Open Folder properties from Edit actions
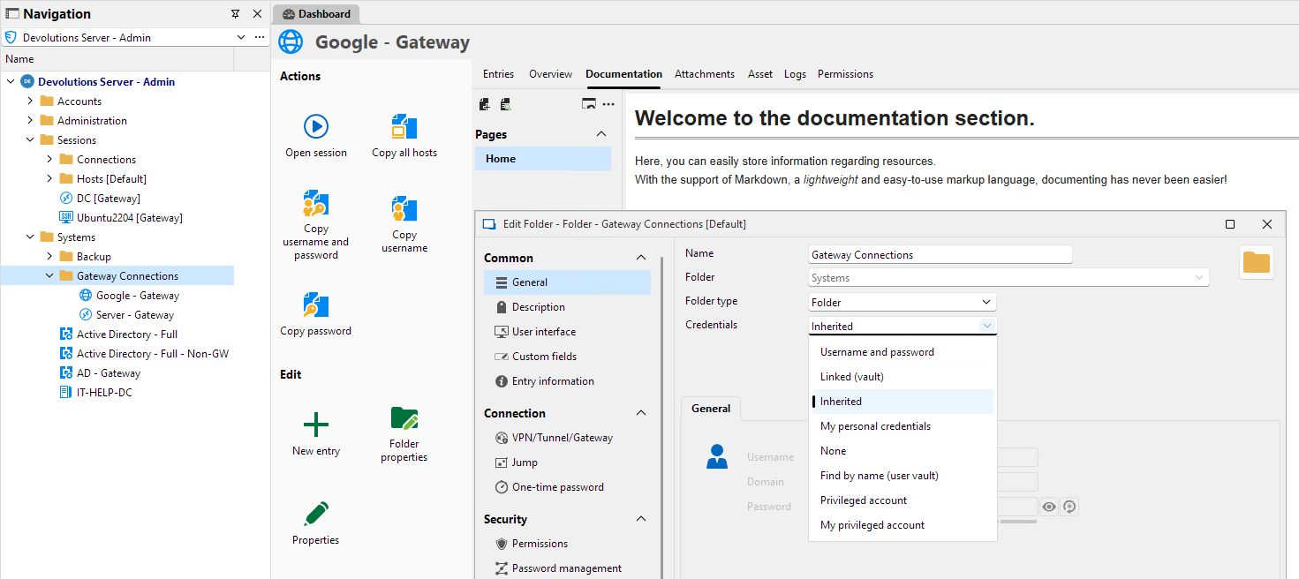The height and width of the screenshot is (579, 1299). (x=404, y=419)
